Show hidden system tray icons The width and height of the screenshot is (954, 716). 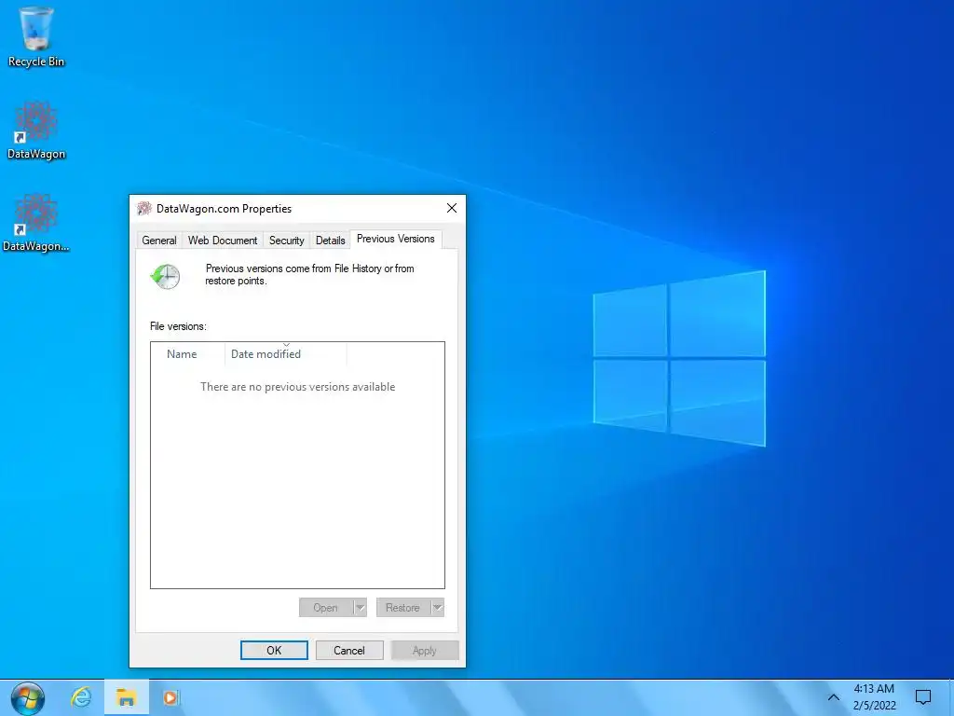pos(834,697)
